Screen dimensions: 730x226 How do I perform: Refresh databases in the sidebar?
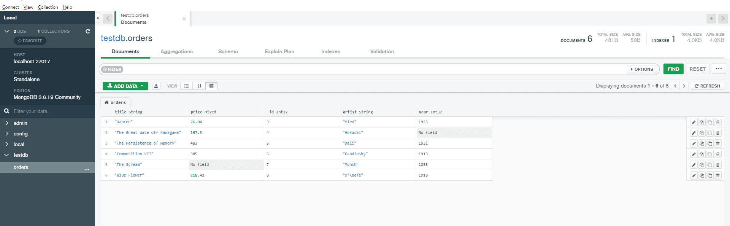(88, 31)
